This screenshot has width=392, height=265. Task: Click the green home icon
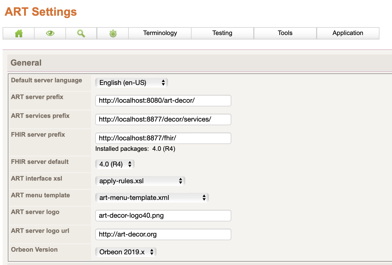click(x=19, y=33)
